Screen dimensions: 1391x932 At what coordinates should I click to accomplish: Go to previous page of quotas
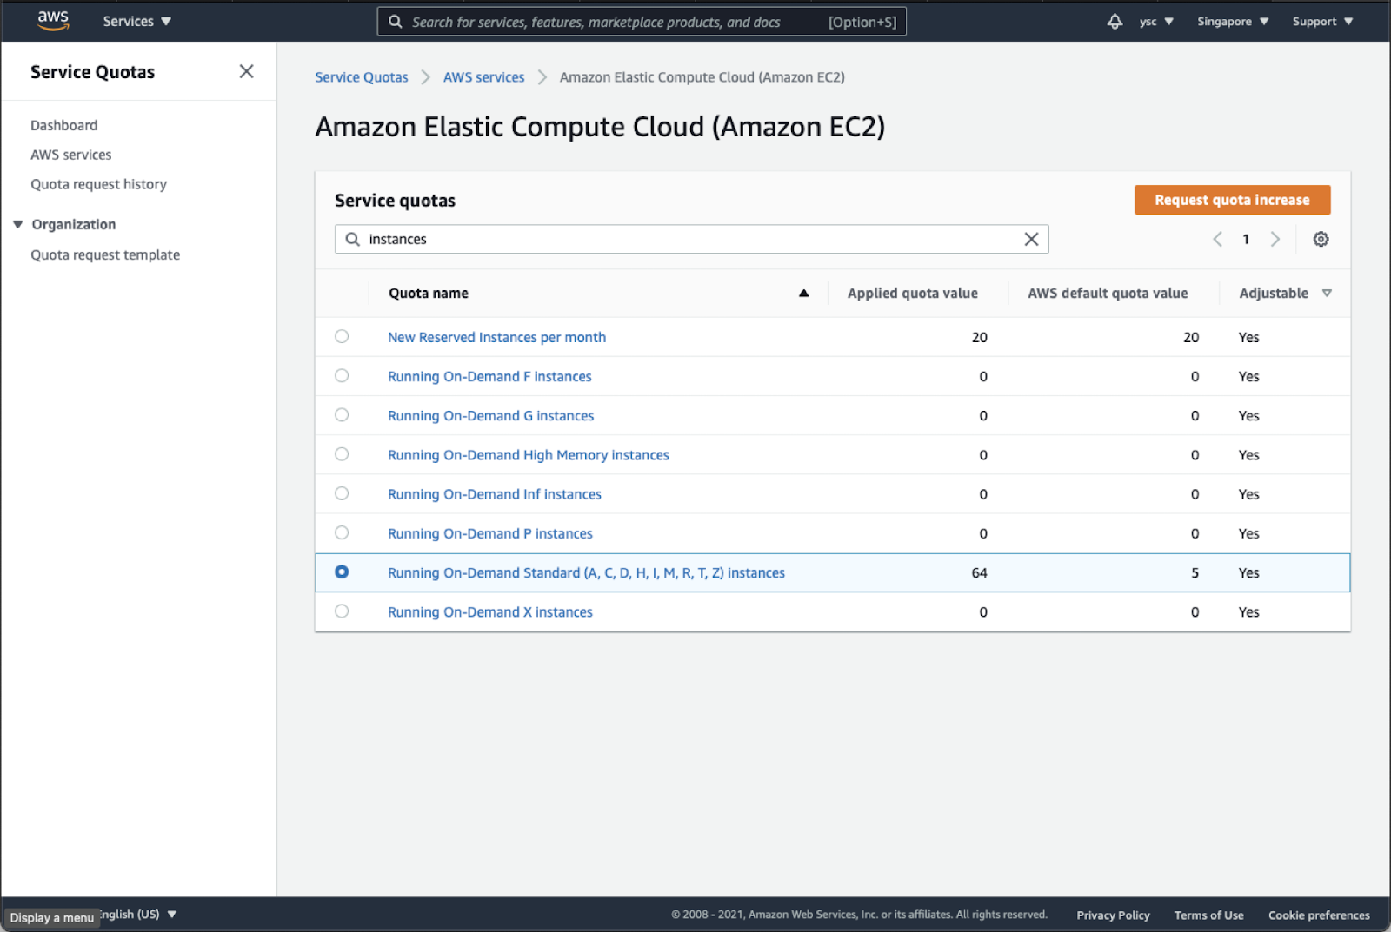tap(1217, 239)
